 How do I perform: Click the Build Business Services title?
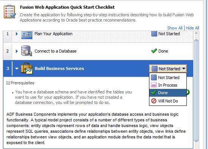click(x=59, y=68)
